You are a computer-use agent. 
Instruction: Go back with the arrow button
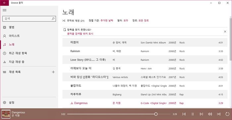tap(4, 3)
